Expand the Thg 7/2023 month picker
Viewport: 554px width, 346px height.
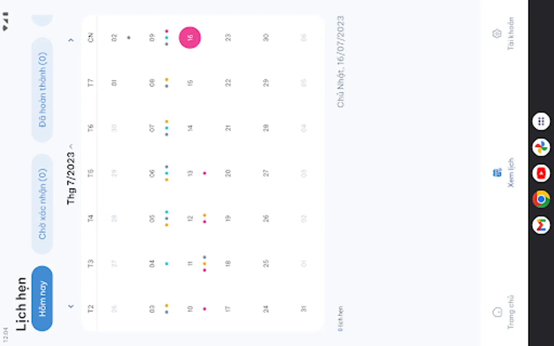click(71, 175)
